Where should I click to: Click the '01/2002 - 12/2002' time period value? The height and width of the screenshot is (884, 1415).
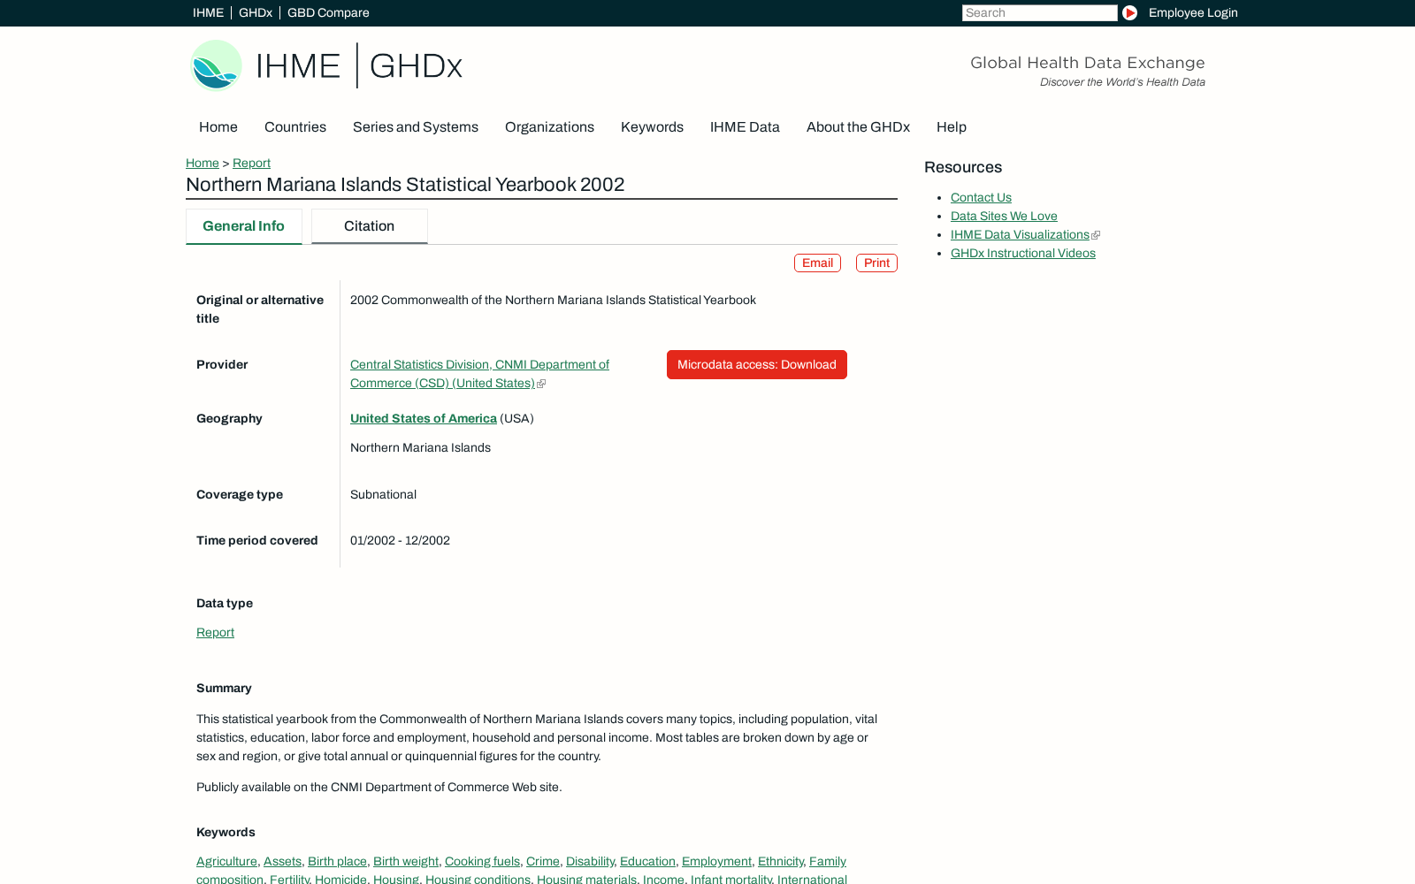tap(400, 540)
